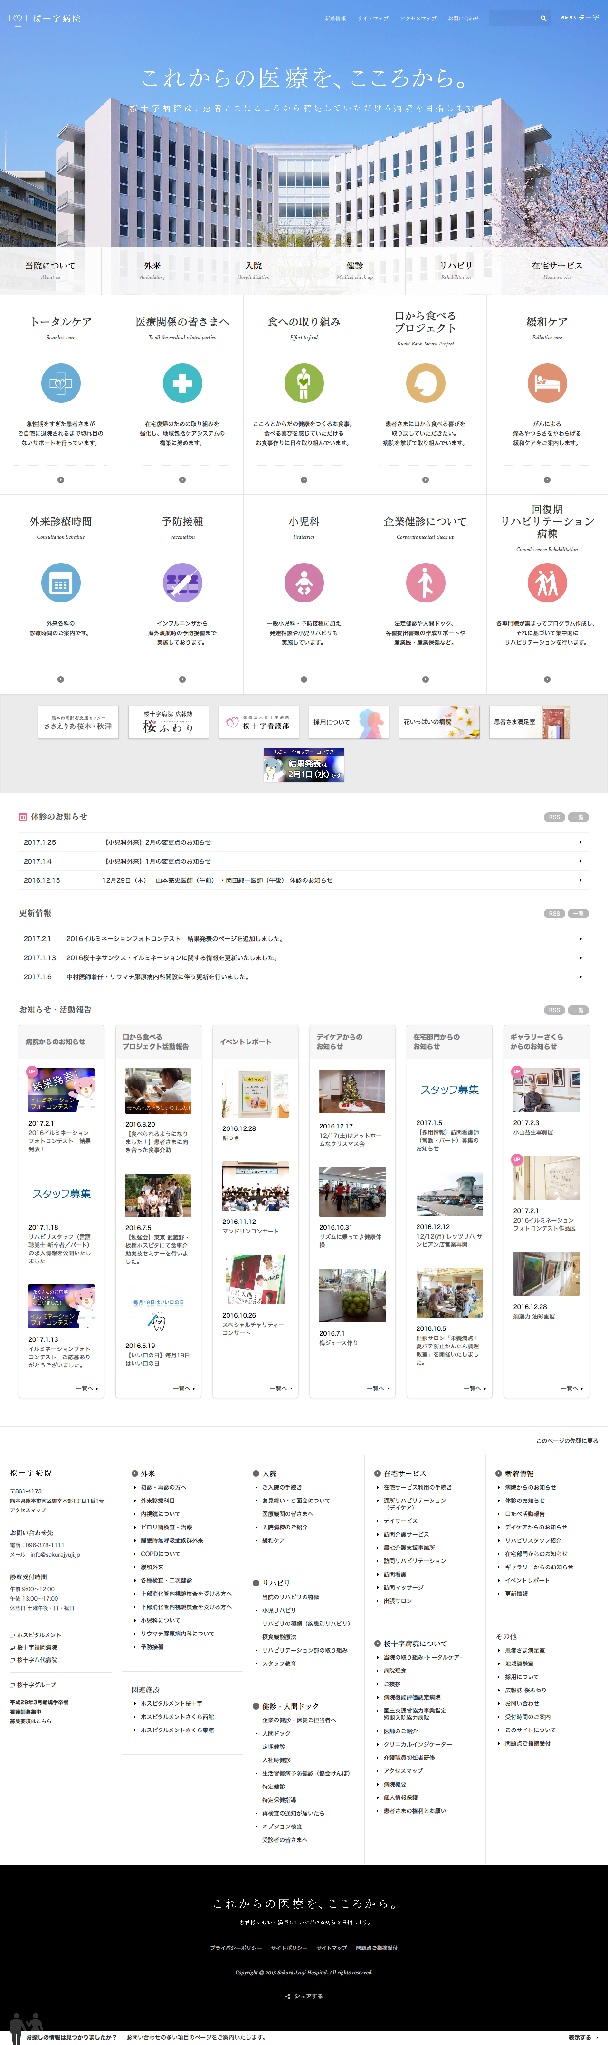Image resolution: width=608 pixels, height=2045 pixels.
Task: Open the スタッフ募集 item in 在宅部門からのお知らせ
Action: click(x=449, y=1090)
